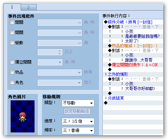Image resolution: width=168 pixels, height=140 pixels.
Task: Enable the 角色 condition checkbox
Action: click(12, 83)
